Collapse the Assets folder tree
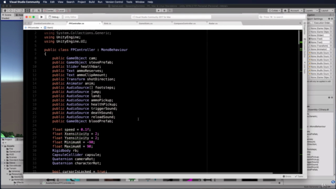 coord(3,146)
